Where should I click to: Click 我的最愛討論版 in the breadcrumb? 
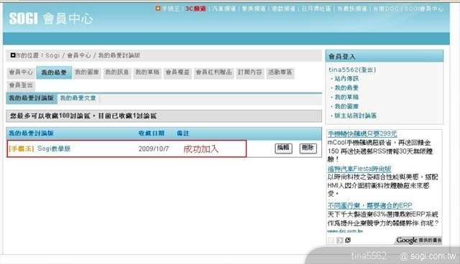coord(119,55)
